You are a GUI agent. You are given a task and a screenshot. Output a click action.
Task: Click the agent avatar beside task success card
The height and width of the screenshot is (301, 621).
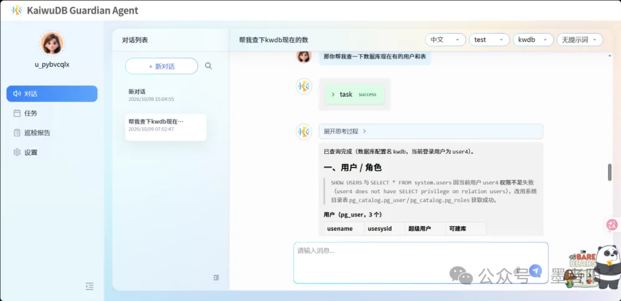click(304, 87)
